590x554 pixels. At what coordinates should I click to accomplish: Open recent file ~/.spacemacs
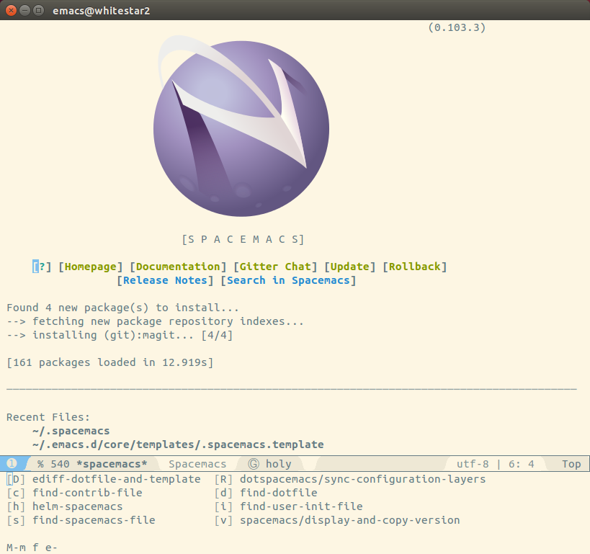click(x=71, y=431)
